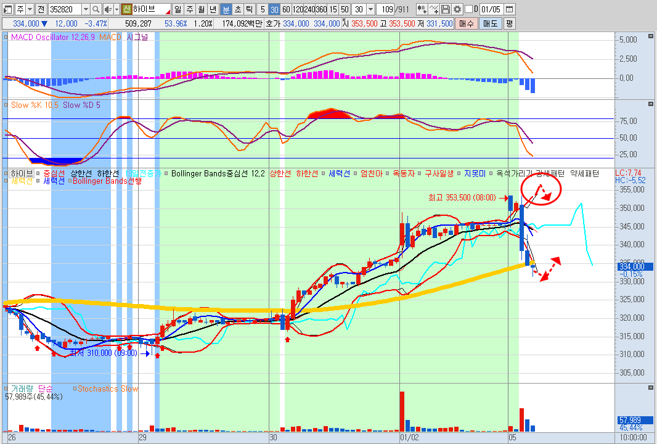Click the MACD Oscillator legend color marker
Image resolution: width=657 pixels, height=444 pixels.
(6, 38)
